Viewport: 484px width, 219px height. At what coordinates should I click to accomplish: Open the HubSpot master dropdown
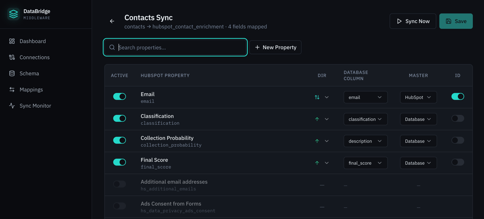(418, 97)
